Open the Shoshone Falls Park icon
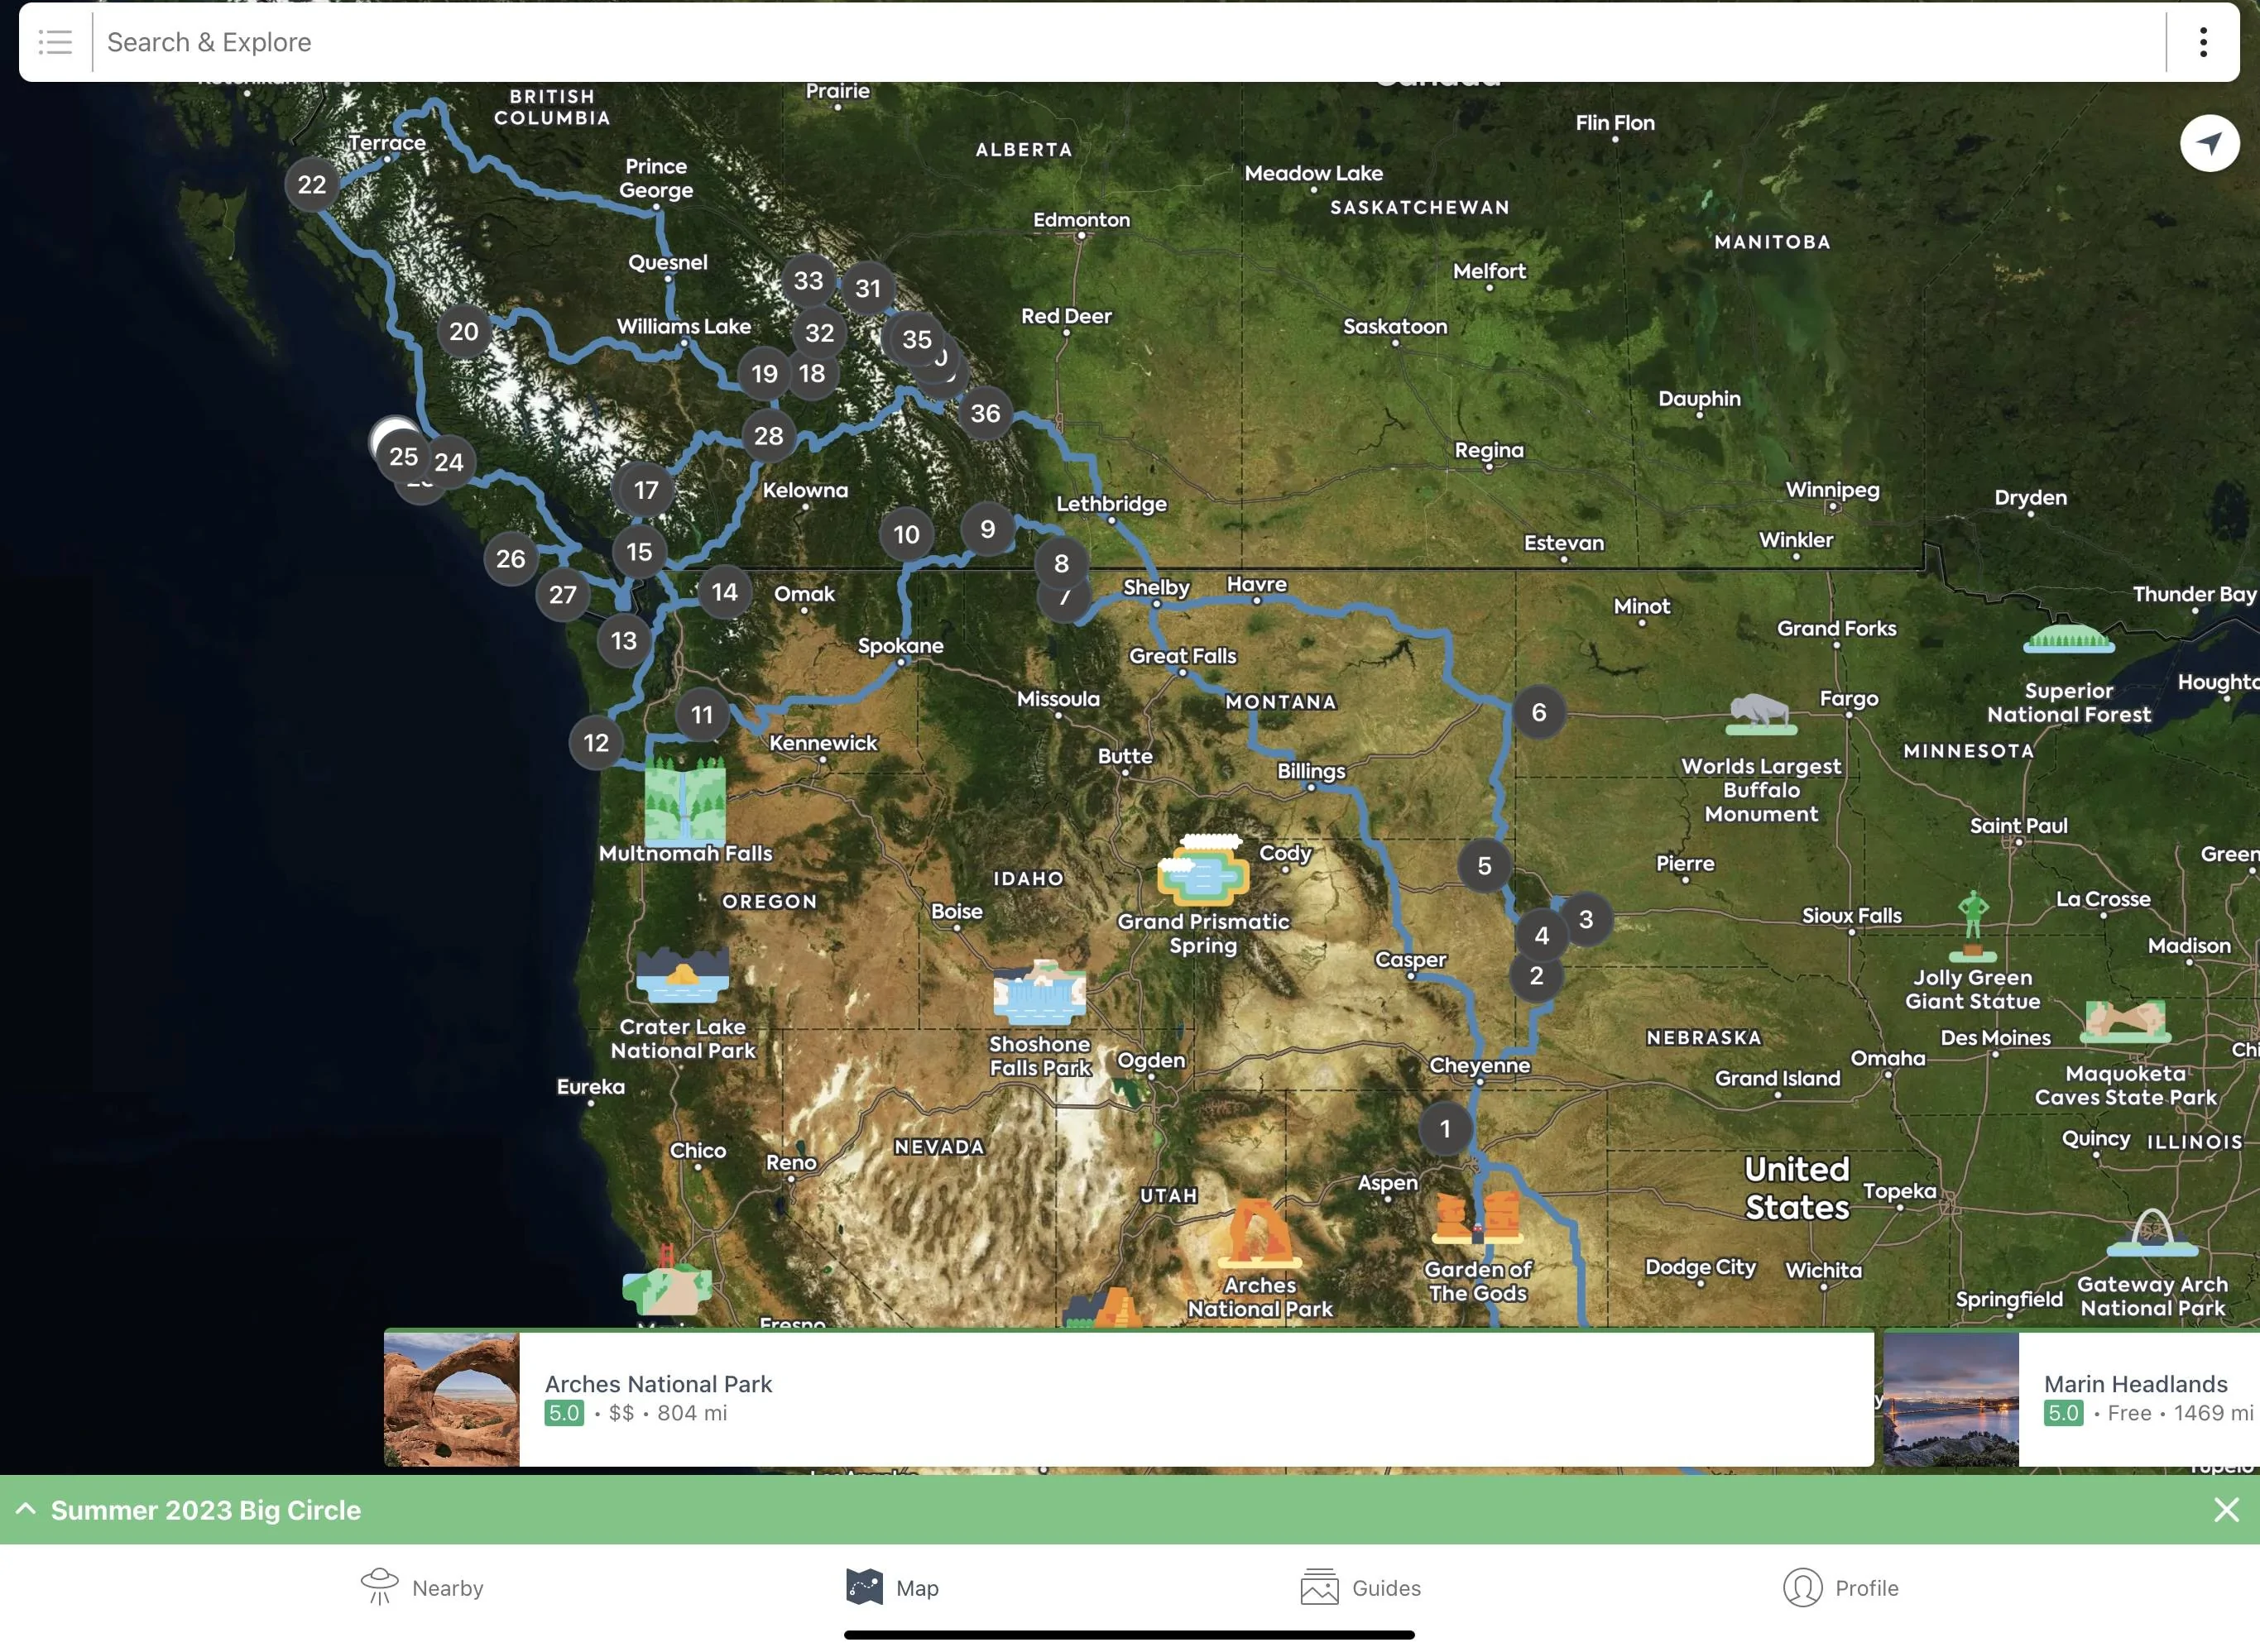Screen dimensions: 2260x1652 (1039, 993)
